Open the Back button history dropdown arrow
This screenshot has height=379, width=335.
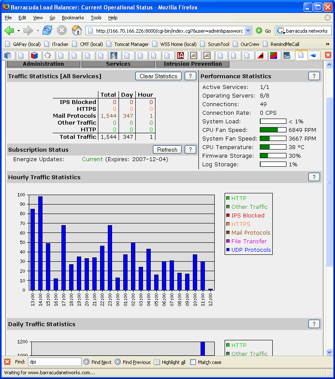point(18,31)
